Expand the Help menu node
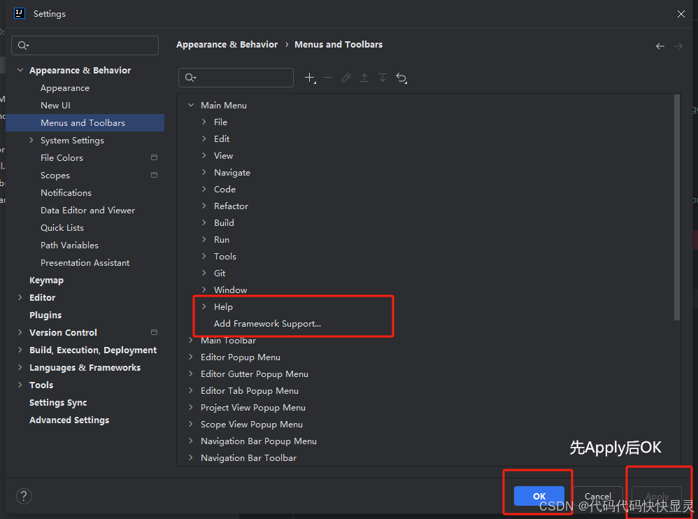This screenshot has height=519, width=698. click(x=204, y=306)
